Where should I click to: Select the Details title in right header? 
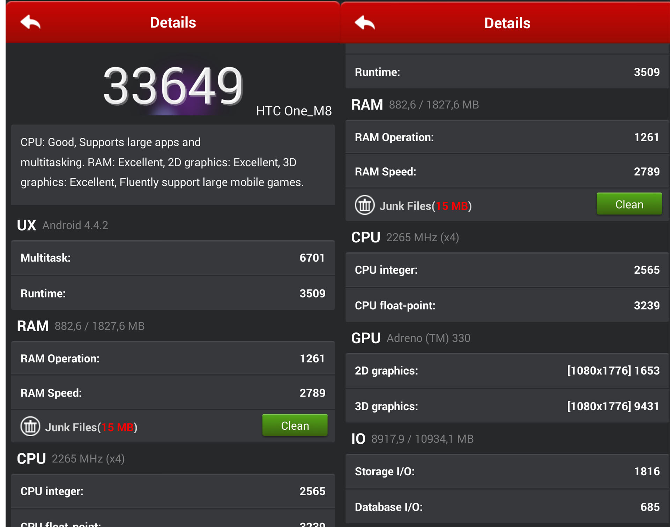[507, 23]
